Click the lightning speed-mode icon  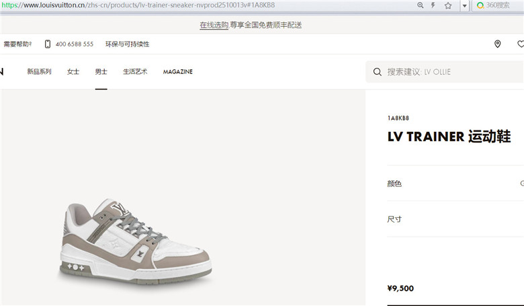pyautogui.click(x=433, y=5)
